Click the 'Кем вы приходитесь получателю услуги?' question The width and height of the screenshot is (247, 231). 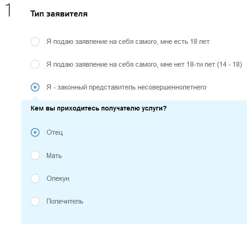tap(98, 108)
